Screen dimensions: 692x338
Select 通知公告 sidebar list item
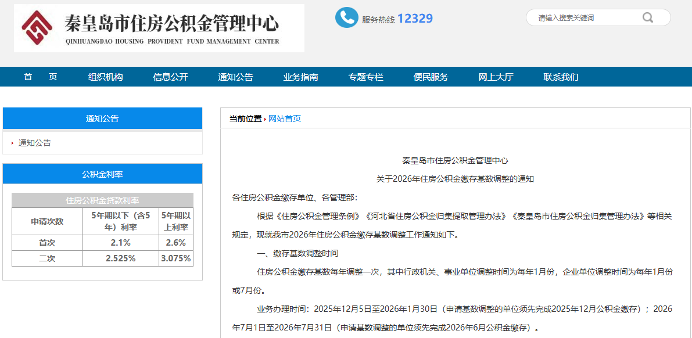pos(35,143)
